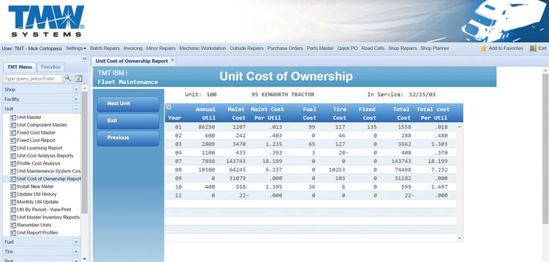Click the page vertical scrollbar at right
Image resolution: width=549 pixels, height=262 pixels.
coord(545,148)
